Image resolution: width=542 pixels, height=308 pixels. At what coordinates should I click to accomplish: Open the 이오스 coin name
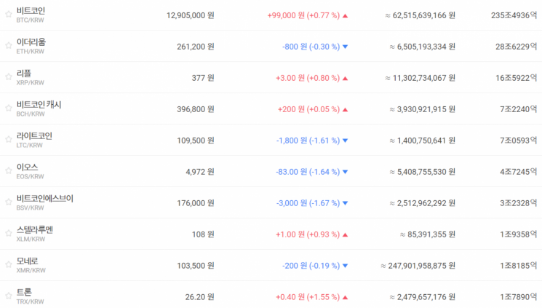coord(28,167)
